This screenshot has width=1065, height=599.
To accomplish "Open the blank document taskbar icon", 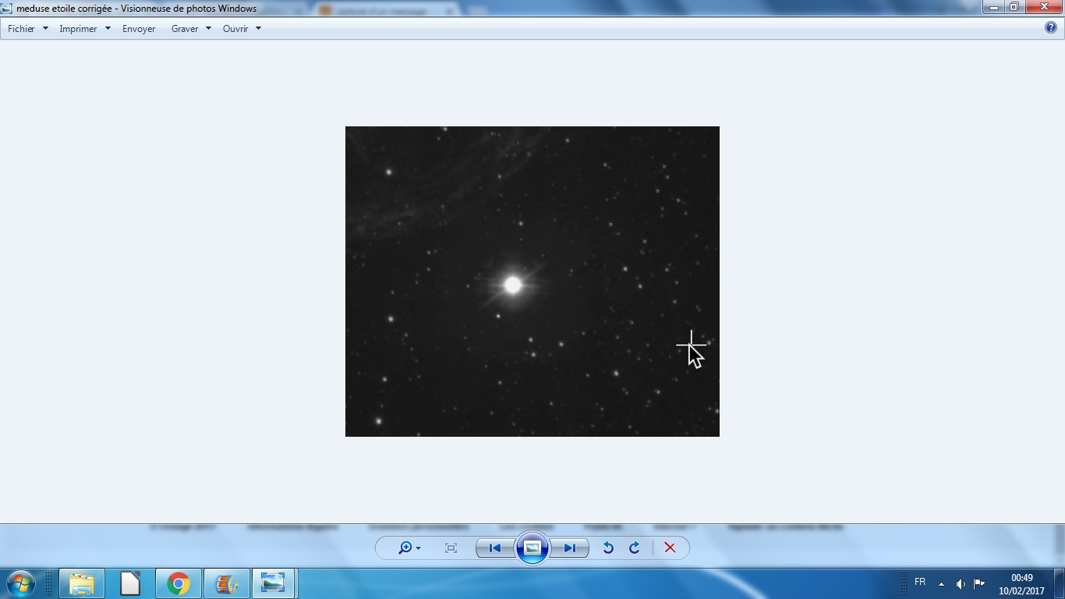I will [129, 583].
